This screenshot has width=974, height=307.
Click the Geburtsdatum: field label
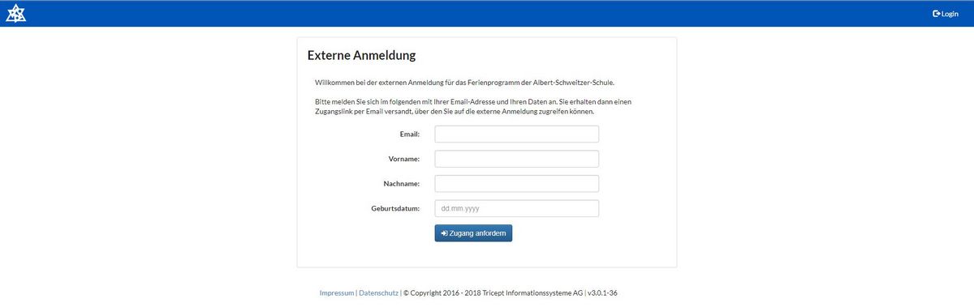(395, 209)
